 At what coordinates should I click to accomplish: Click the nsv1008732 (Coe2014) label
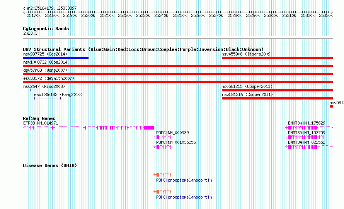[46, 62]
